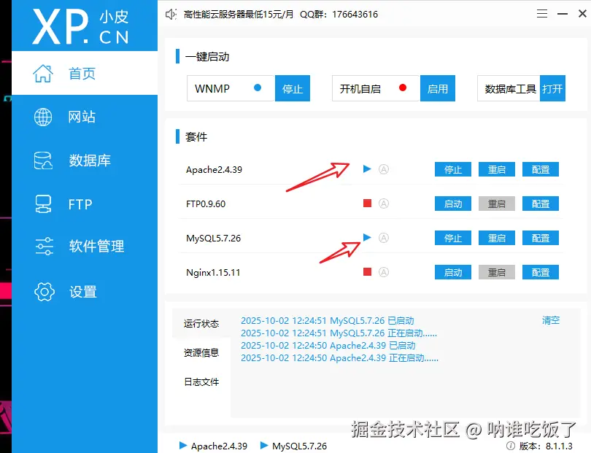
Task: Click the Apache2.4.39 status bar play icon
Action: [x=183, y=446]
